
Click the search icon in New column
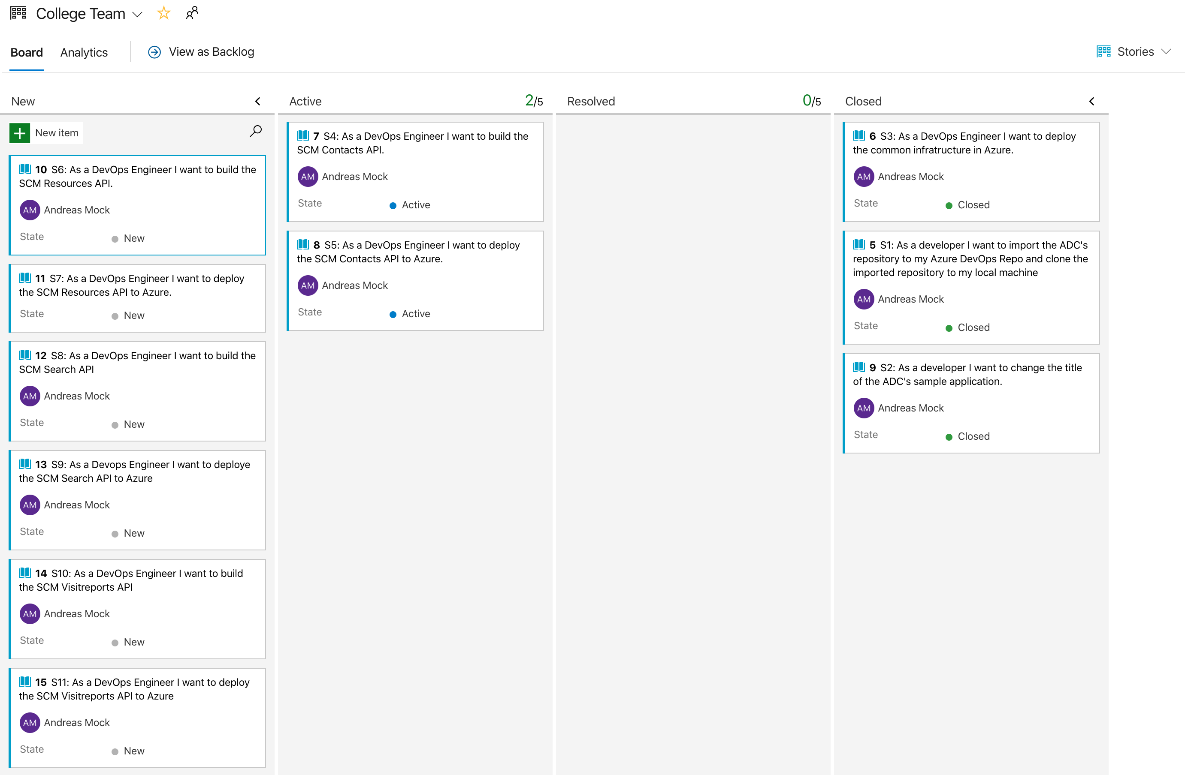pyautogui.click(x=255, y=132)
